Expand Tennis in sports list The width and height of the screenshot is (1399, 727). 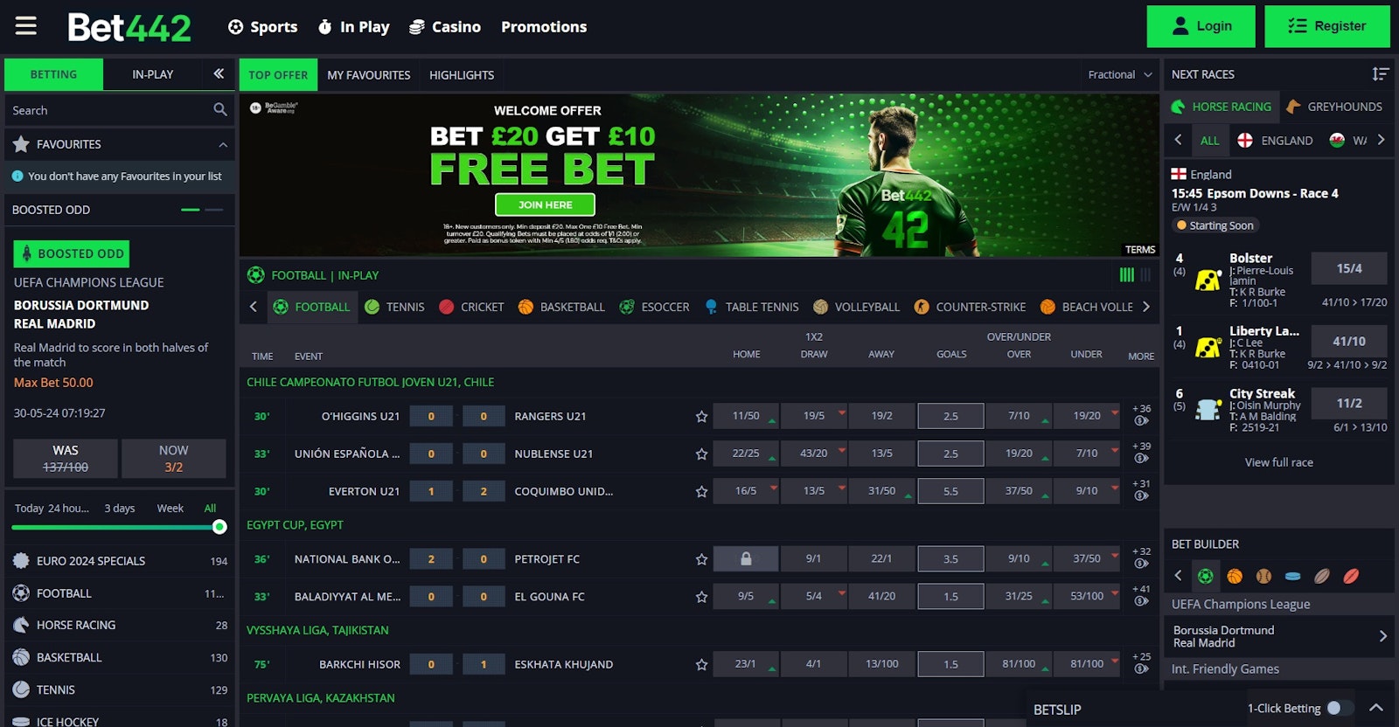[120, 689]
